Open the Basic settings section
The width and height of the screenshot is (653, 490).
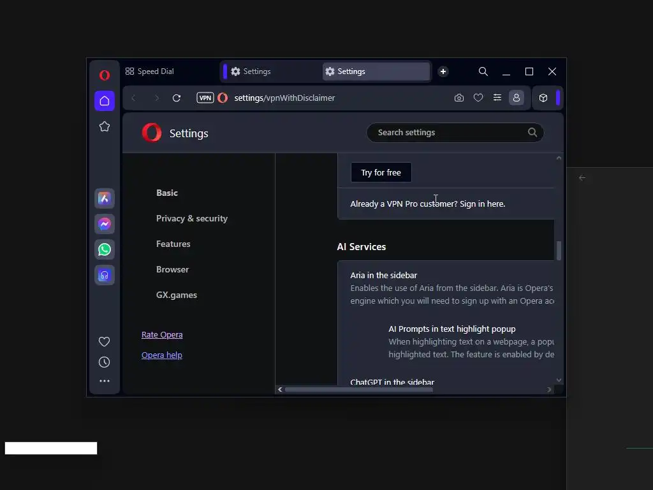167,193
